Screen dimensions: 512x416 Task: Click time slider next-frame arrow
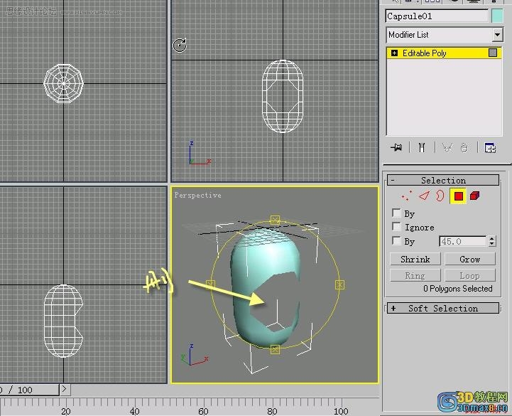(x=65, y=389)
